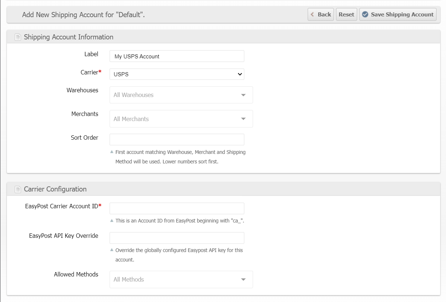Screen dimensions: 446x302
Task: Click the EasyPost API Key Override textbox
Action: pyautogui.click(x=177, y=238)
